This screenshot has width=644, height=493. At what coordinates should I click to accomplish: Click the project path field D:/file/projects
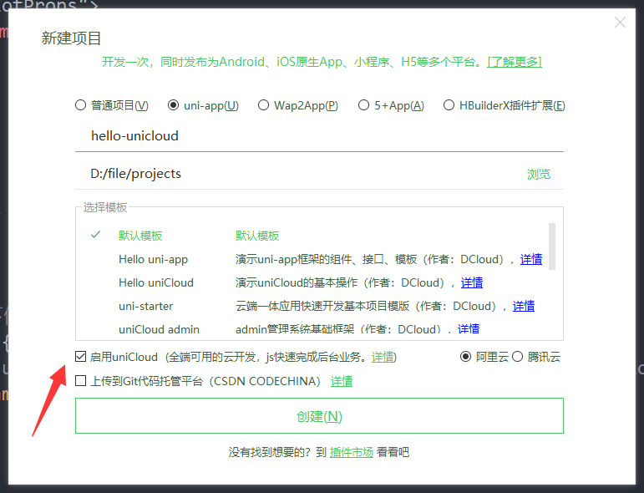coord(301,174)
